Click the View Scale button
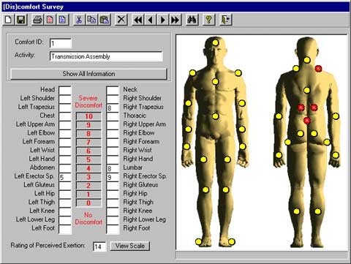This screenshot has height=264, width=351. click(130, 246)
